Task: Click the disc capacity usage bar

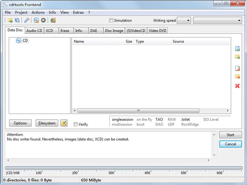Action: coord(124,168)
